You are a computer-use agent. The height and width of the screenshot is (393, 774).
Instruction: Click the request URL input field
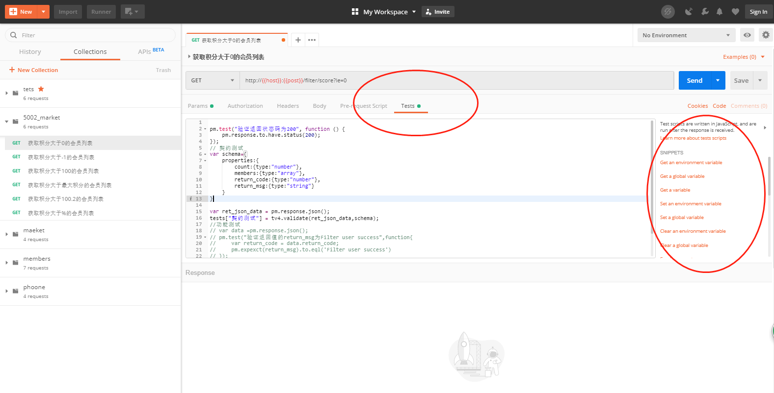pyautogui.click(x=456, y=80)
